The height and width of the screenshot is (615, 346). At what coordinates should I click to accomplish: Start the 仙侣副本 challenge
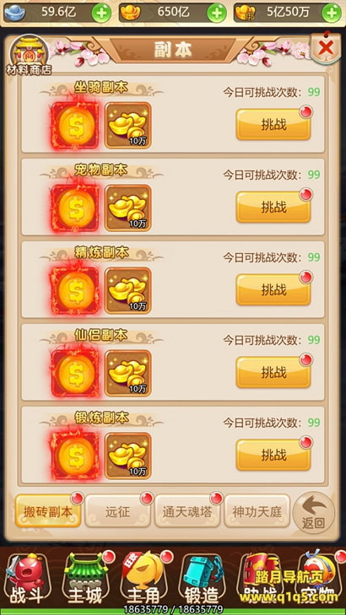[x=273, y=372]
